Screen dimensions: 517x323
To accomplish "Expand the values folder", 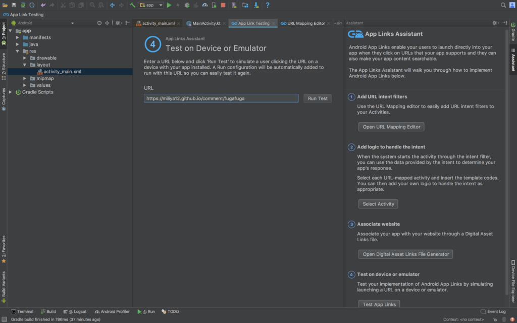I will [25, 85].
